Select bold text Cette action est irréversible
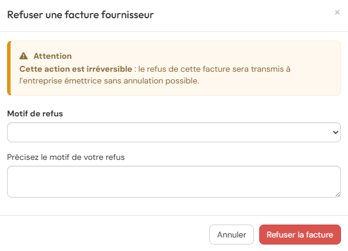Image resolution: width=348 pixels, height=251 pixels. [x=76, y=69]
